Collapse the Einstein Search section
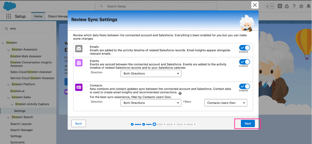312x144 pixels. pyautogui.click(x=8, y=117)
